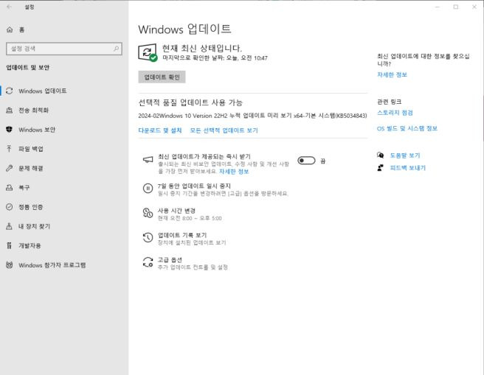Click the gear-sync icon for 고급 옵션
This screenshot has width=484, height=375.
tap(148, 262)
